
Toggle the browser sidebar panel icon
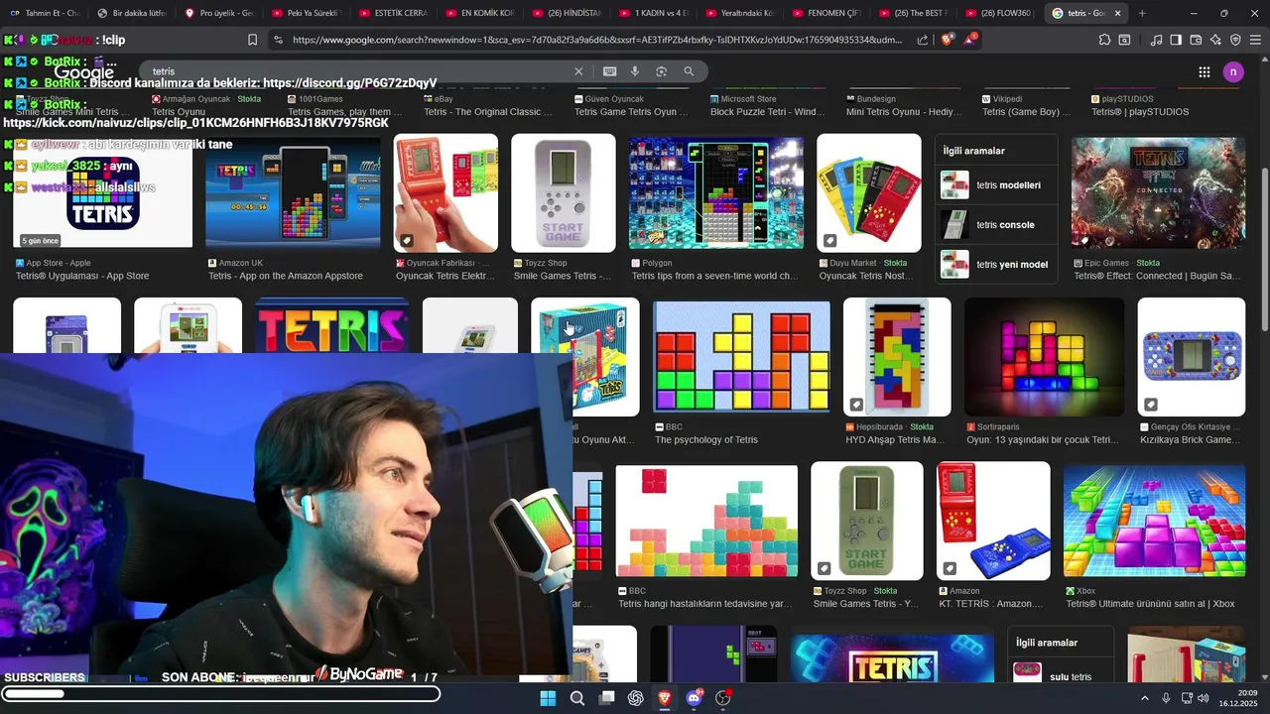tap(1176, 40)
